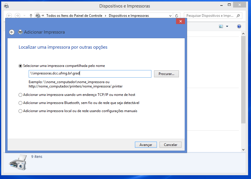
Task: Click the Procurar... button
Action: pyautogui.click(x=166, y=74)
